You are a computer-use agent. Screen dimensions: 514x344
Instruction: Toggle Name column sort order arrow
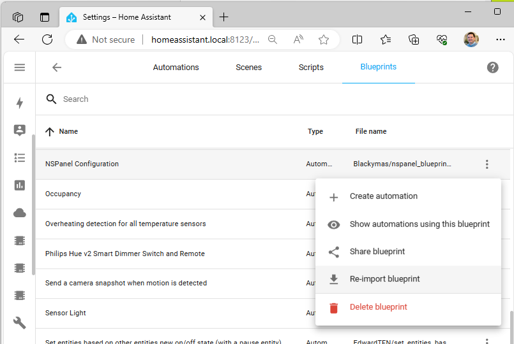tap(50, 132)
